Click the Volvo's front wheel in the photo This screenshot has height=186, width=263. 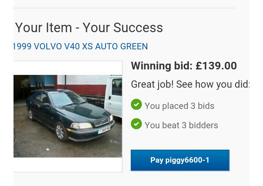pos(61,132)
